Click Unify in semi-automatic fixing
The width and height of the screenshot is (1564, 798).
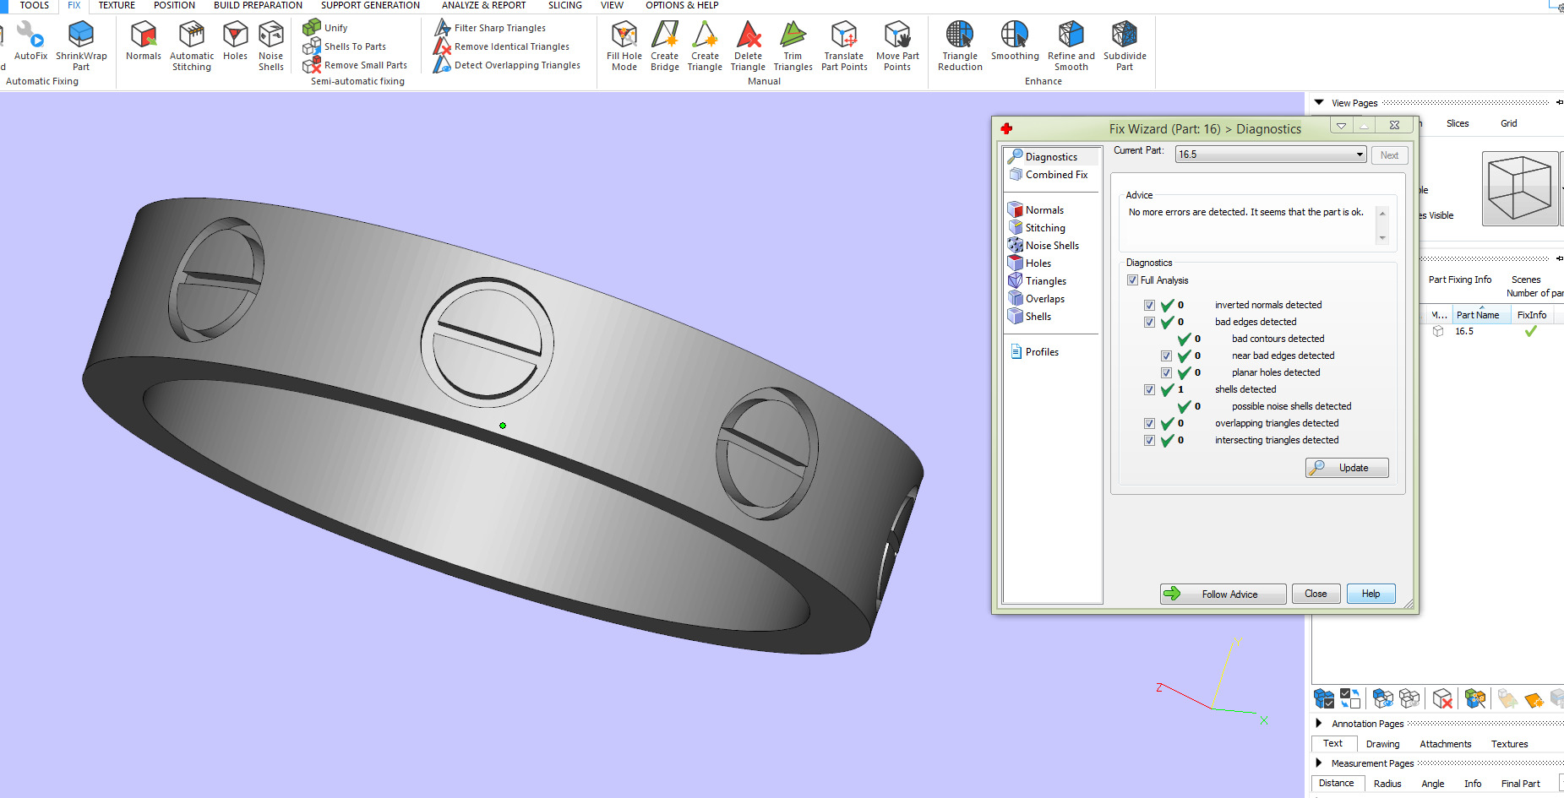click(325, 28)
